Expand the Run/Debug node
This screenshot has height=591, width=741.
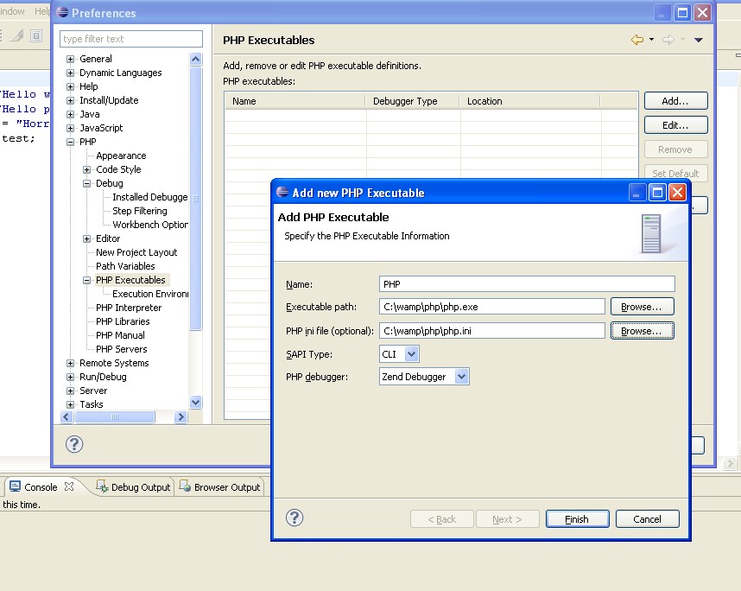click(71, 377)
